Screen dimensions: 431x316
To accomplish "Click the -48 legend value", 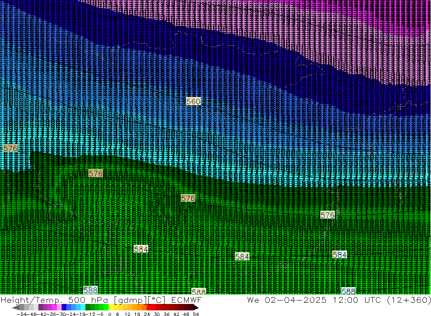I will coord(32,314).
